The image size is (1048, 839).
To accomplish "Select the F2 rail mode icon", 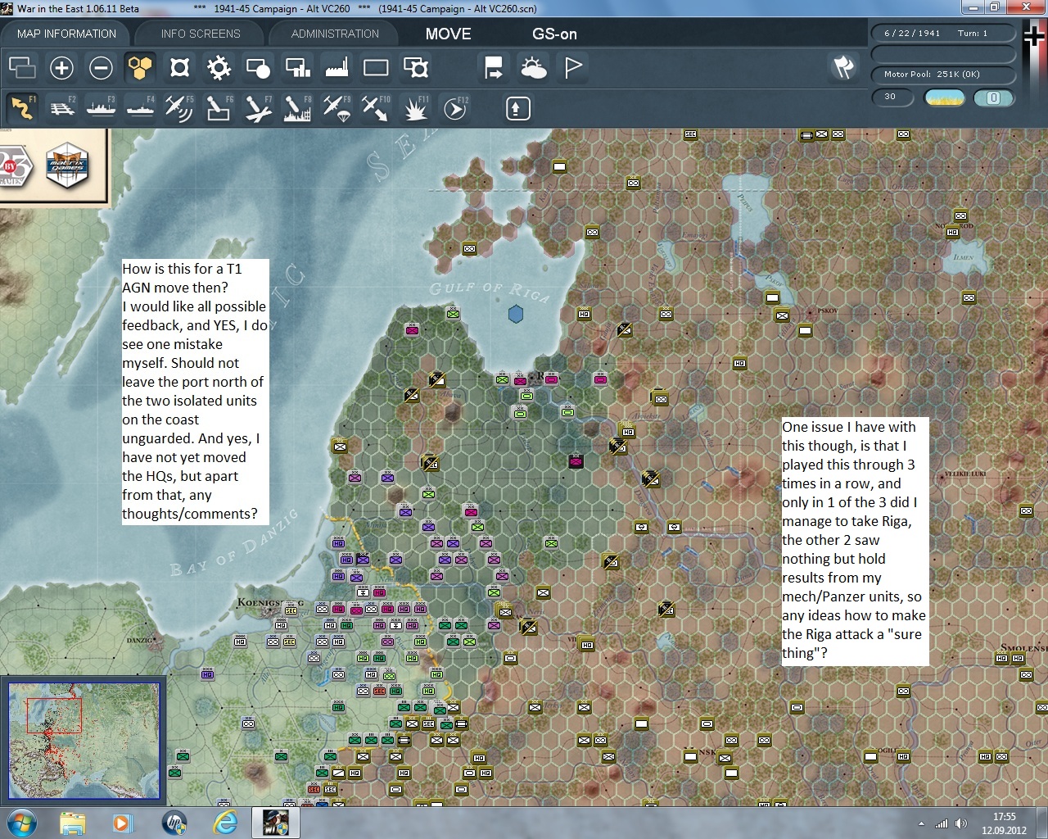I will 61,107.
